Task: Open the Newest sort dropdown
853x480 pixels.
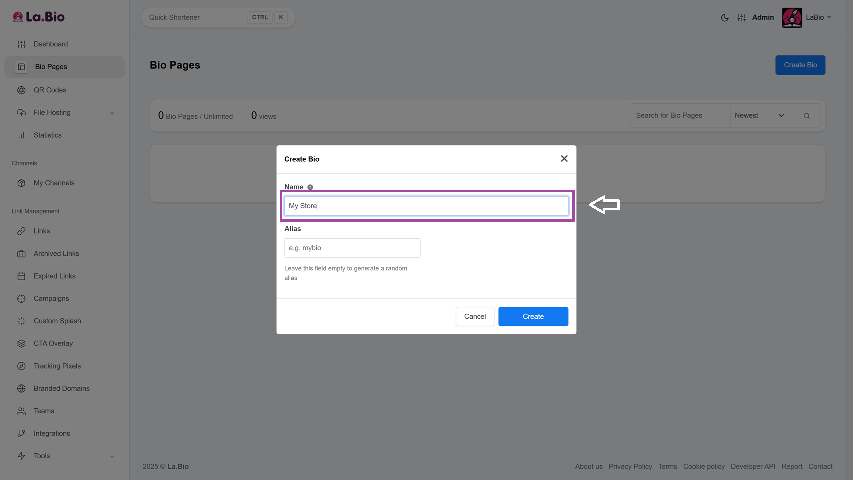Action: [x=759, y=116]
